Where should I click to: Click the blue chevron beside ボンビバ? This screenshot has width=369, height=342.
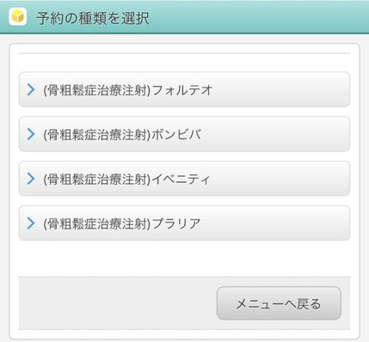click(x=31, y=134)
